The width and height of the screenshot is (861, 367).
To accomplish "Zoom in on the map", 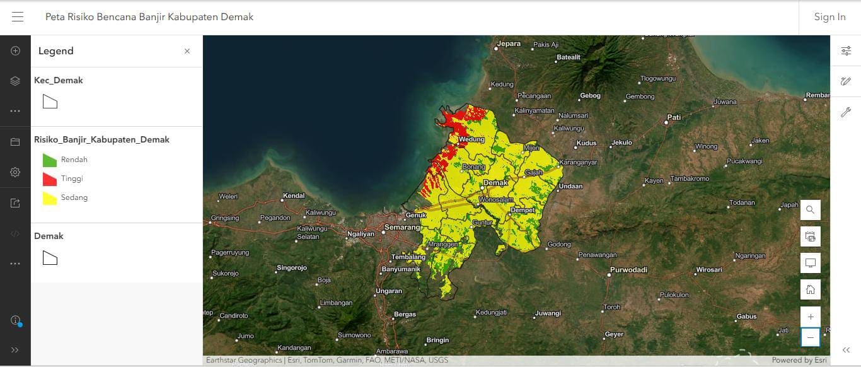I will 811,317.
